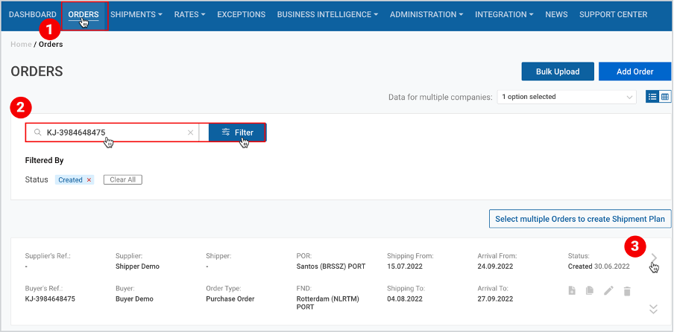This screenshot has height=332, width=674.
Task: Click the Add Order button
Action: [x=635, y=71]
